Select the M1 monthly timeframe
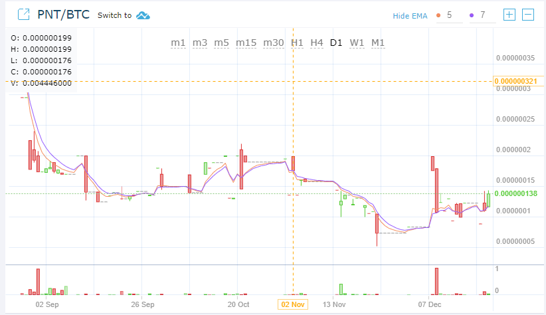The width and height of the screenshot is (546, 315). pyautogui.click(x=378, y=43)
